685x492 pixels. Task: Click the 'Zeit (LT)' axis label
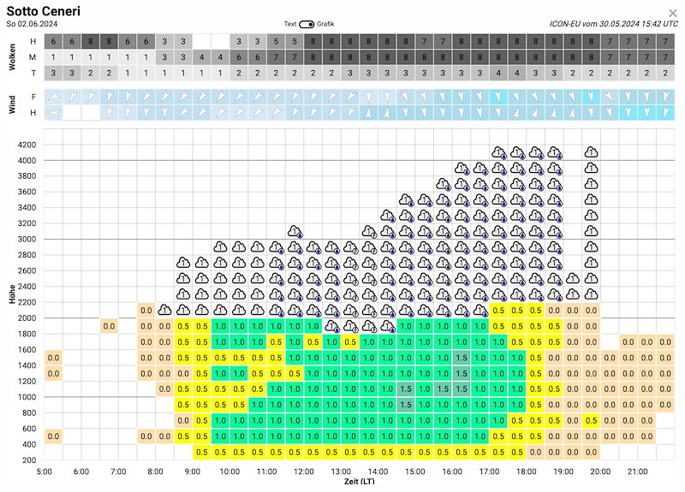point(359,482)
